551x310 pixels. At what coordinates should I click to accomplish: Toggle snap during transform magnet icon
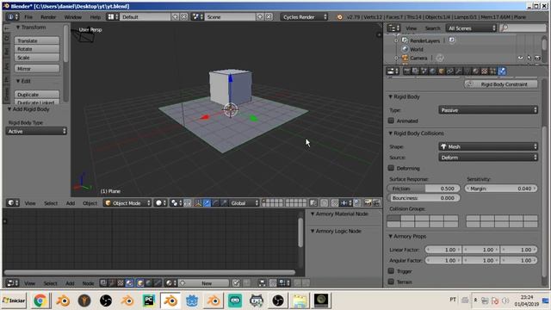(x=335, y=203)
